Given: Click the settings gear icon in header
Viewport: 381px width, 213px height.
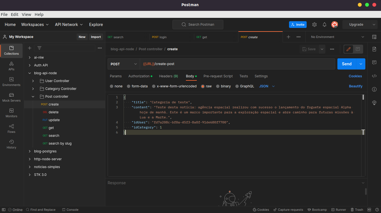Looking at the screenshot, I should point(314,25).
